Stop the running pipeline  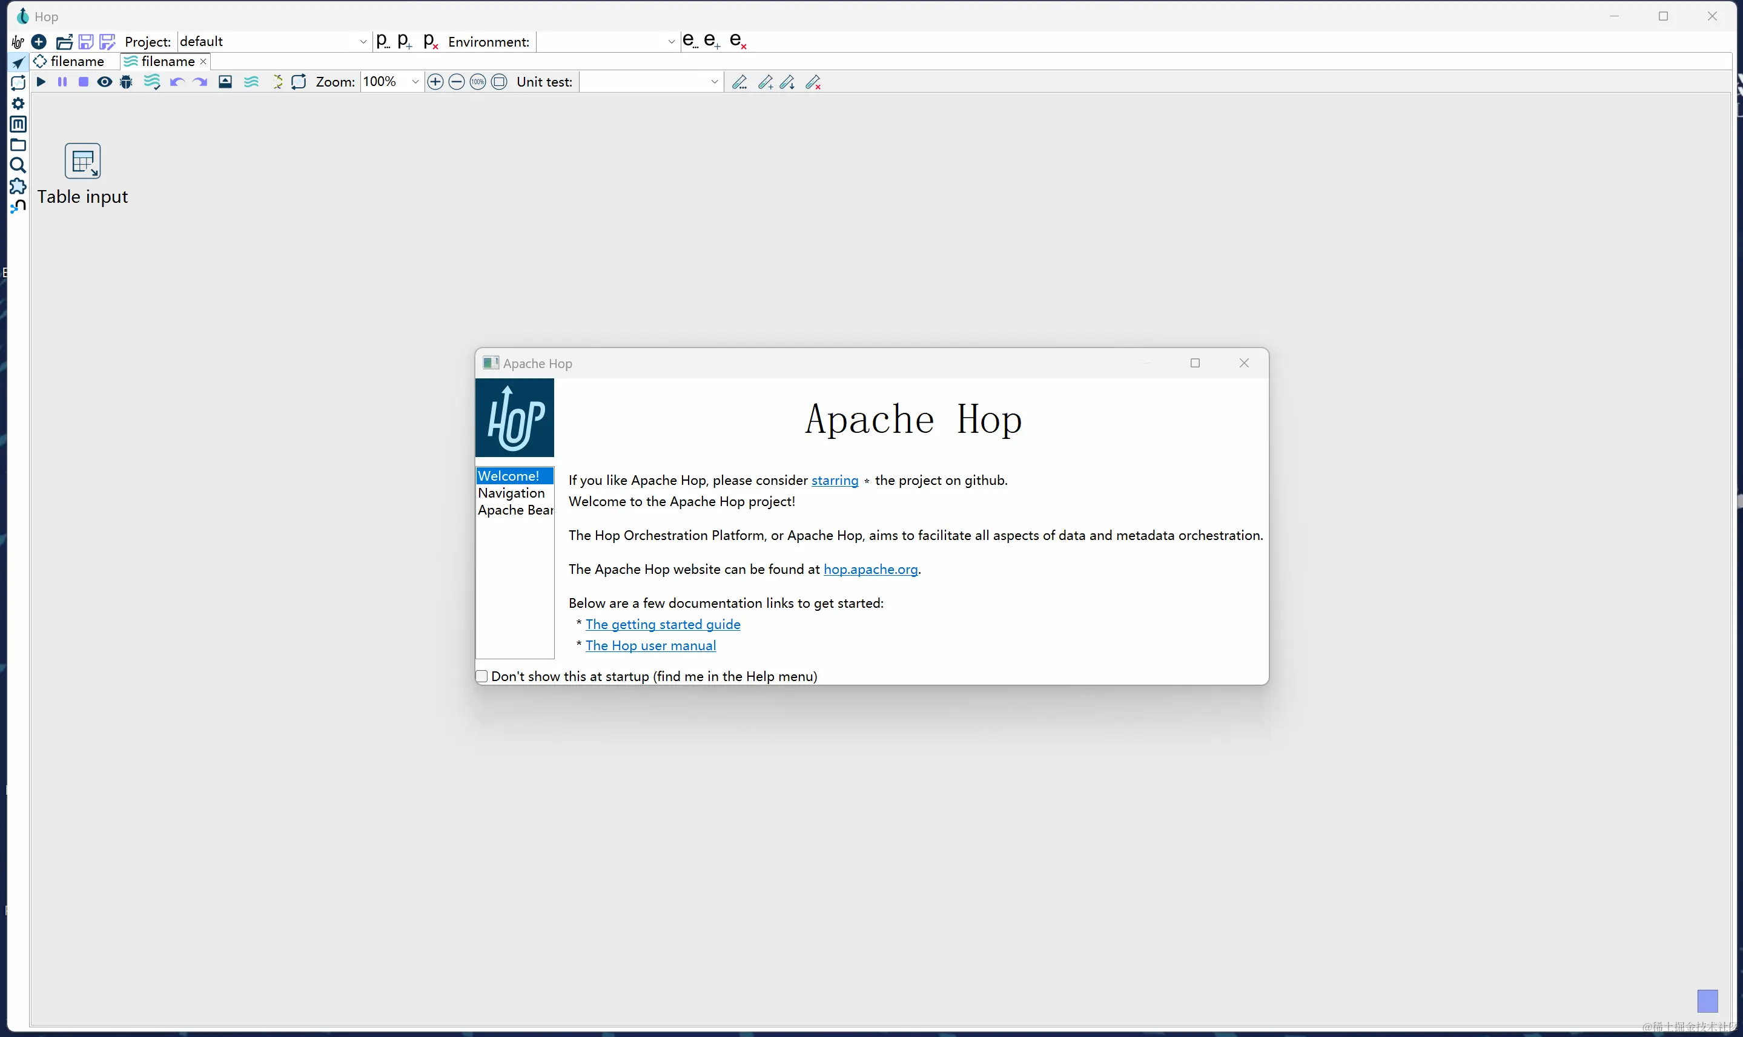click(83, 82)
